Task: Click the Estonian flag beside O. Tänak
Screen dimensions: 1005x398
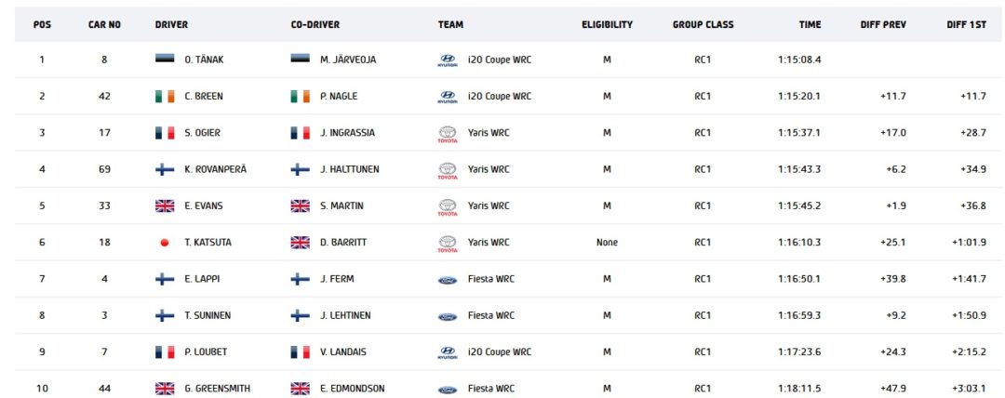Action: click(x=165, y=59)
